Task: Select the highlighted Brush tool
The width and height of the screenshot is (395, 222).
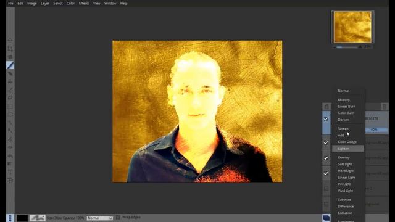Action: coord(10,65)
